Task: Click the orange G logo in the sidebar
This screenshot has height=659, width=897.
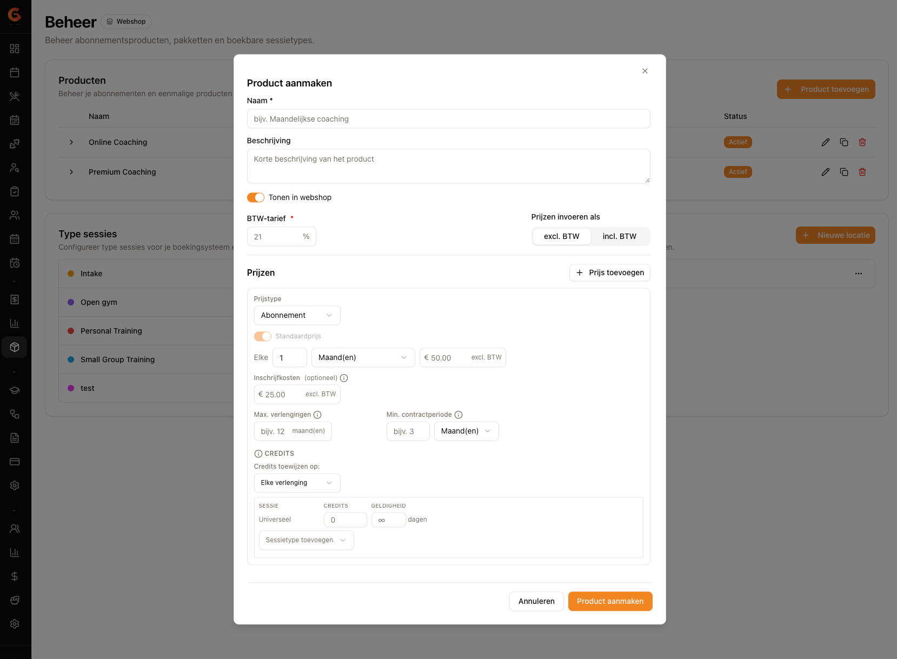Action: pos(15,15)
